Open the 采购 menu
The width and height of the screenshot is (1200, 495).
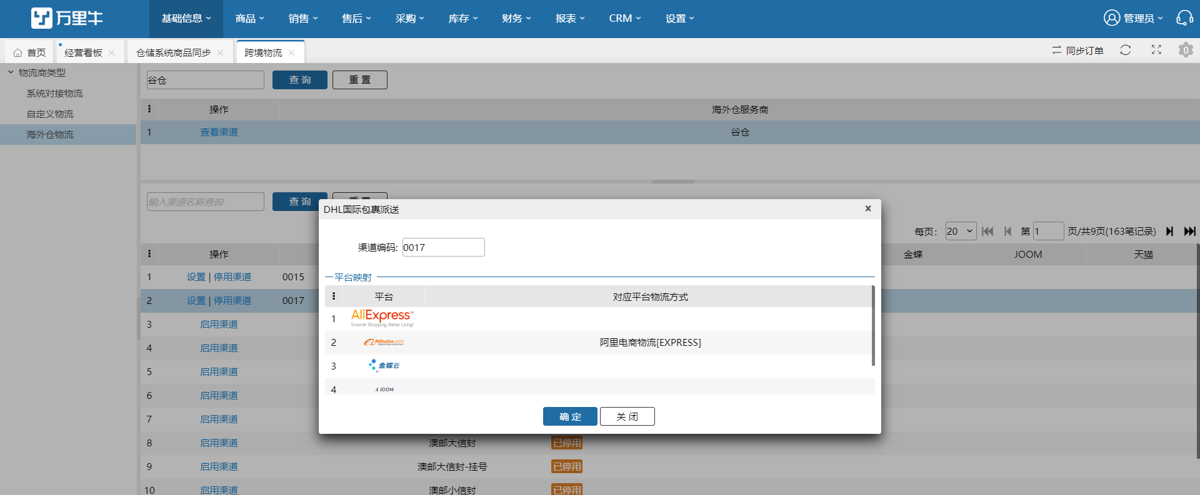[409, 19]
